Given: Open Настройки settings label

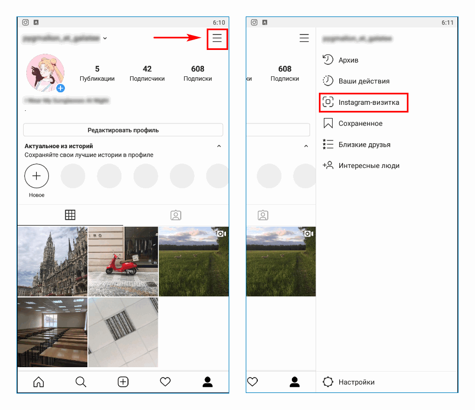Looking at the screenshot, I should click(357, 382).
